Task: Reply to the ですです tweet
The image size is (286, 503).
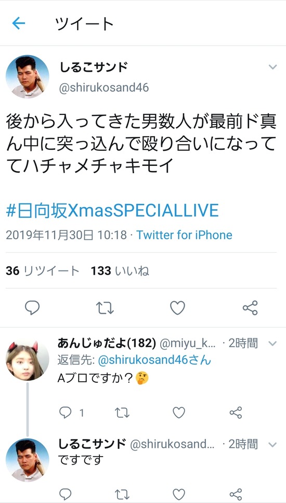Action: point(66,494)
